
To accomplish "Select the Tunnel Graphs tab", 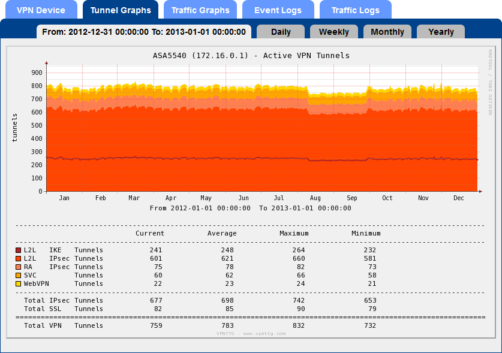I will point(121,10).
